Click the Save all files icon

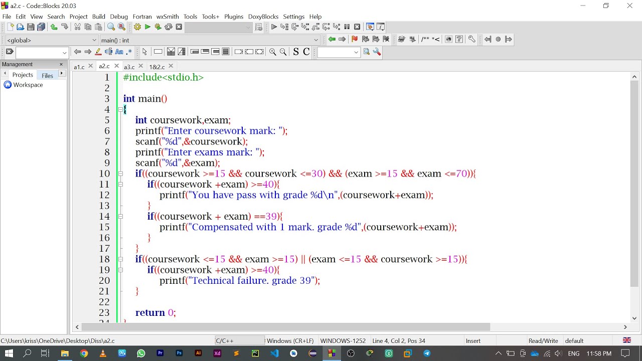pos(41,27)
